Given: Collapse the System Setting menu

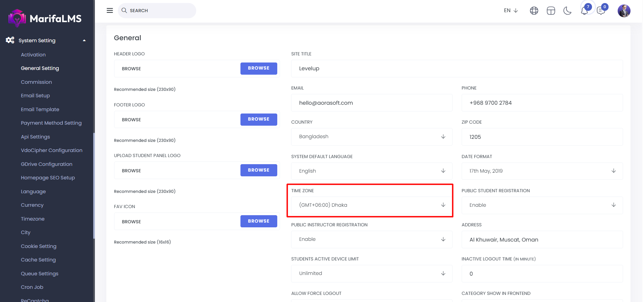Looking at the screenshot, I should click(x=84, y=41).
